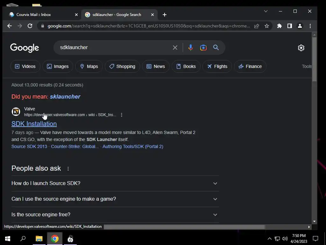326x245 pixels.
Task: Bookmark this page with the star
Action: pyautogui.click(x=267, y=26)
